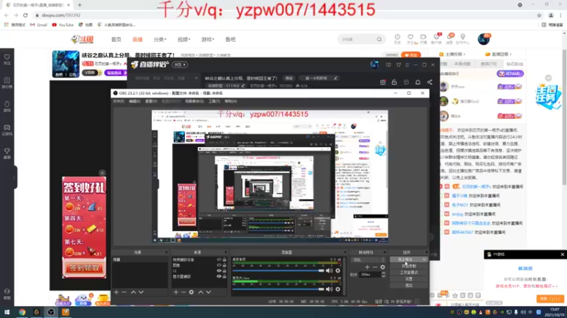Move the selected scene down in OBS

pos(141,292)
